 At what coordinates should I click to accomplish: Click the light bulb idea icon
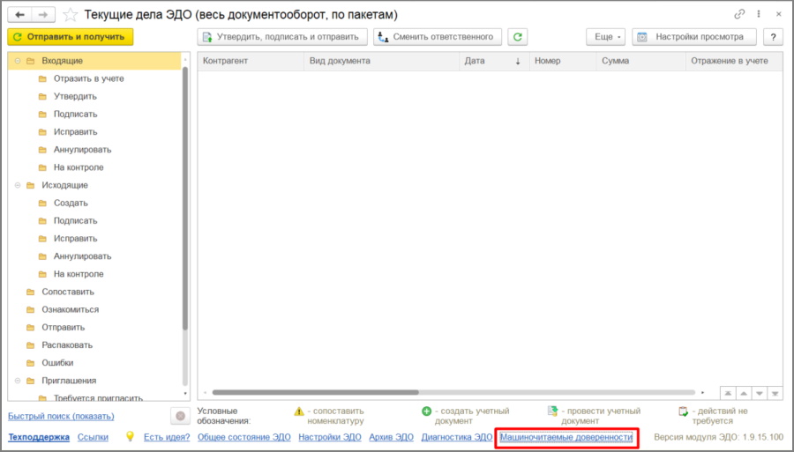click(x=131, y=436)
